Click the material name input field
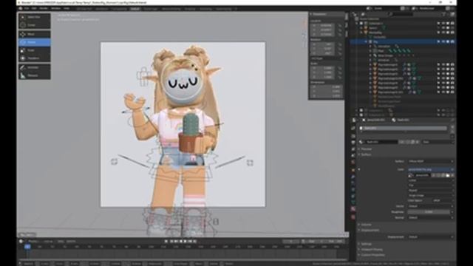Screen dimensions: 473x266 coord(381,142)
